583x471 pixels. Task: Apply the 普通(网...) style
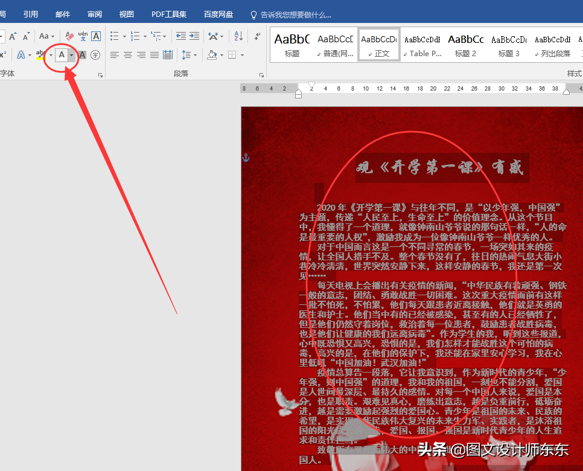click(x=336, y=45)
